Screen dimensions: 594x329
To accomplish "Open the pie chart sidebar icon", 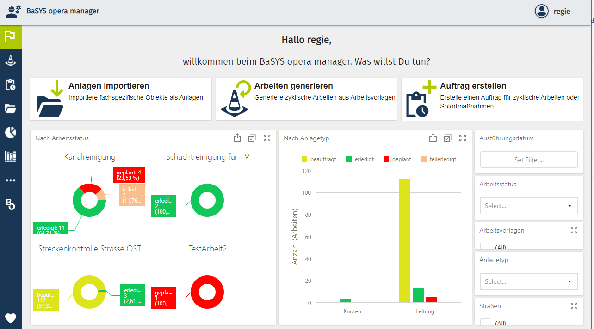I will (x=11, y=132).
